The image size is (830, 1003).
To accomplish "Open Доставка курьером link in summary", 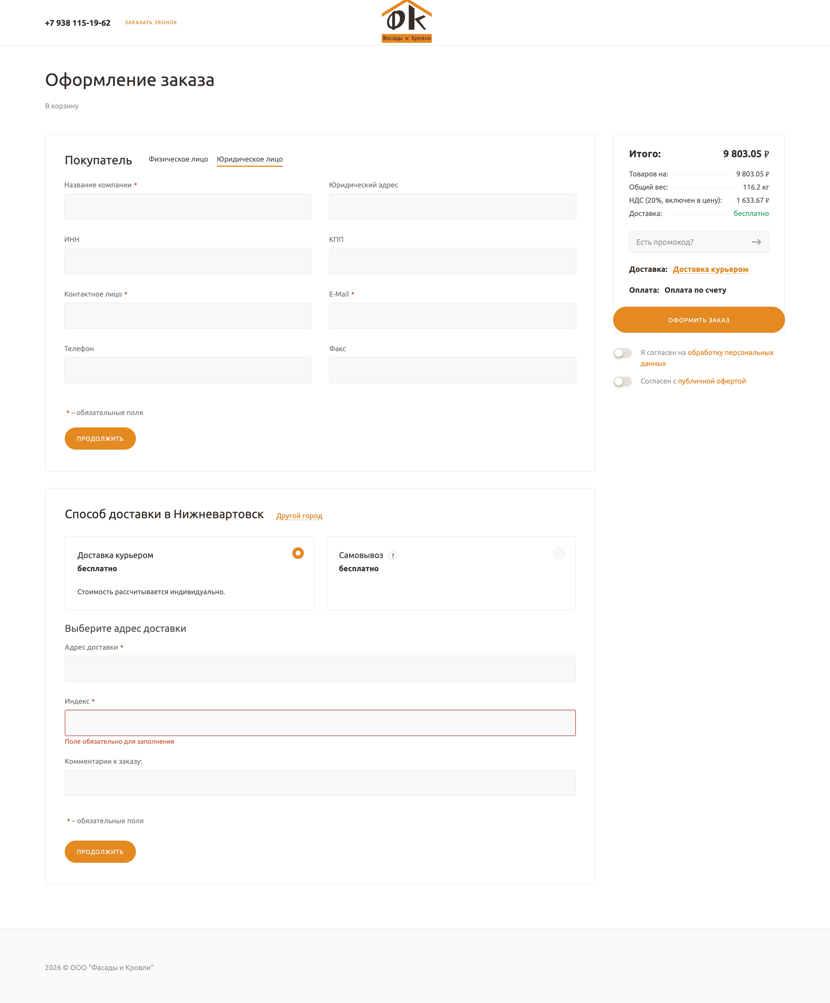I will click(x=710, y=269).
